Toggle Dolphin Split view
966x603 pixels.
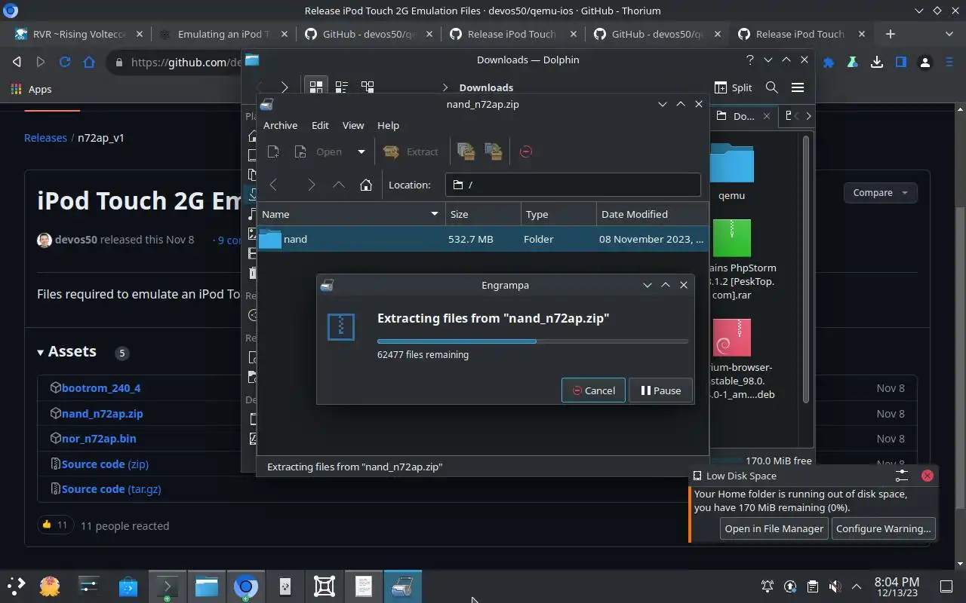733,87
